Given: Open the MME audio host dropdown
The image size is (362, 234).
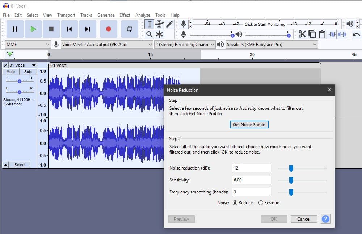Looking at the screenshot, I should tap(28, 44).
